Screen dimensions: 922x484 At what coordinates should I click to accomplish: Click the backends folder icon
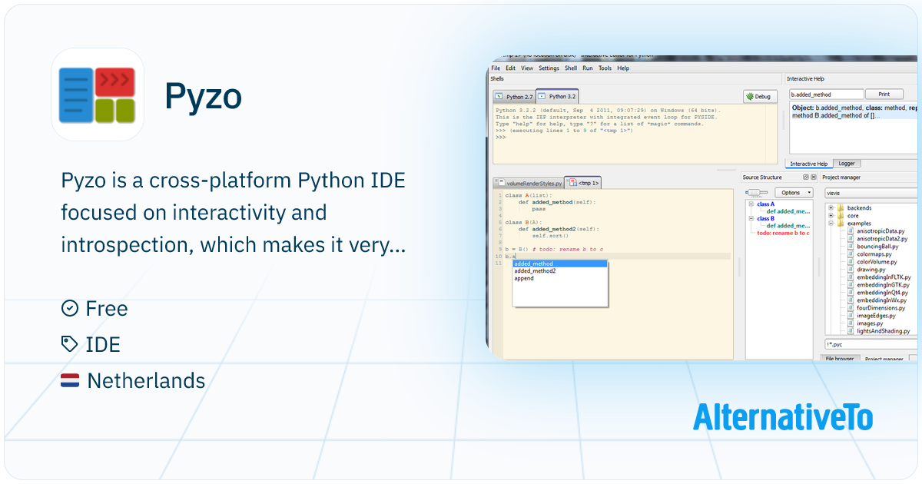pyautogui.click(x=841, y=207)
